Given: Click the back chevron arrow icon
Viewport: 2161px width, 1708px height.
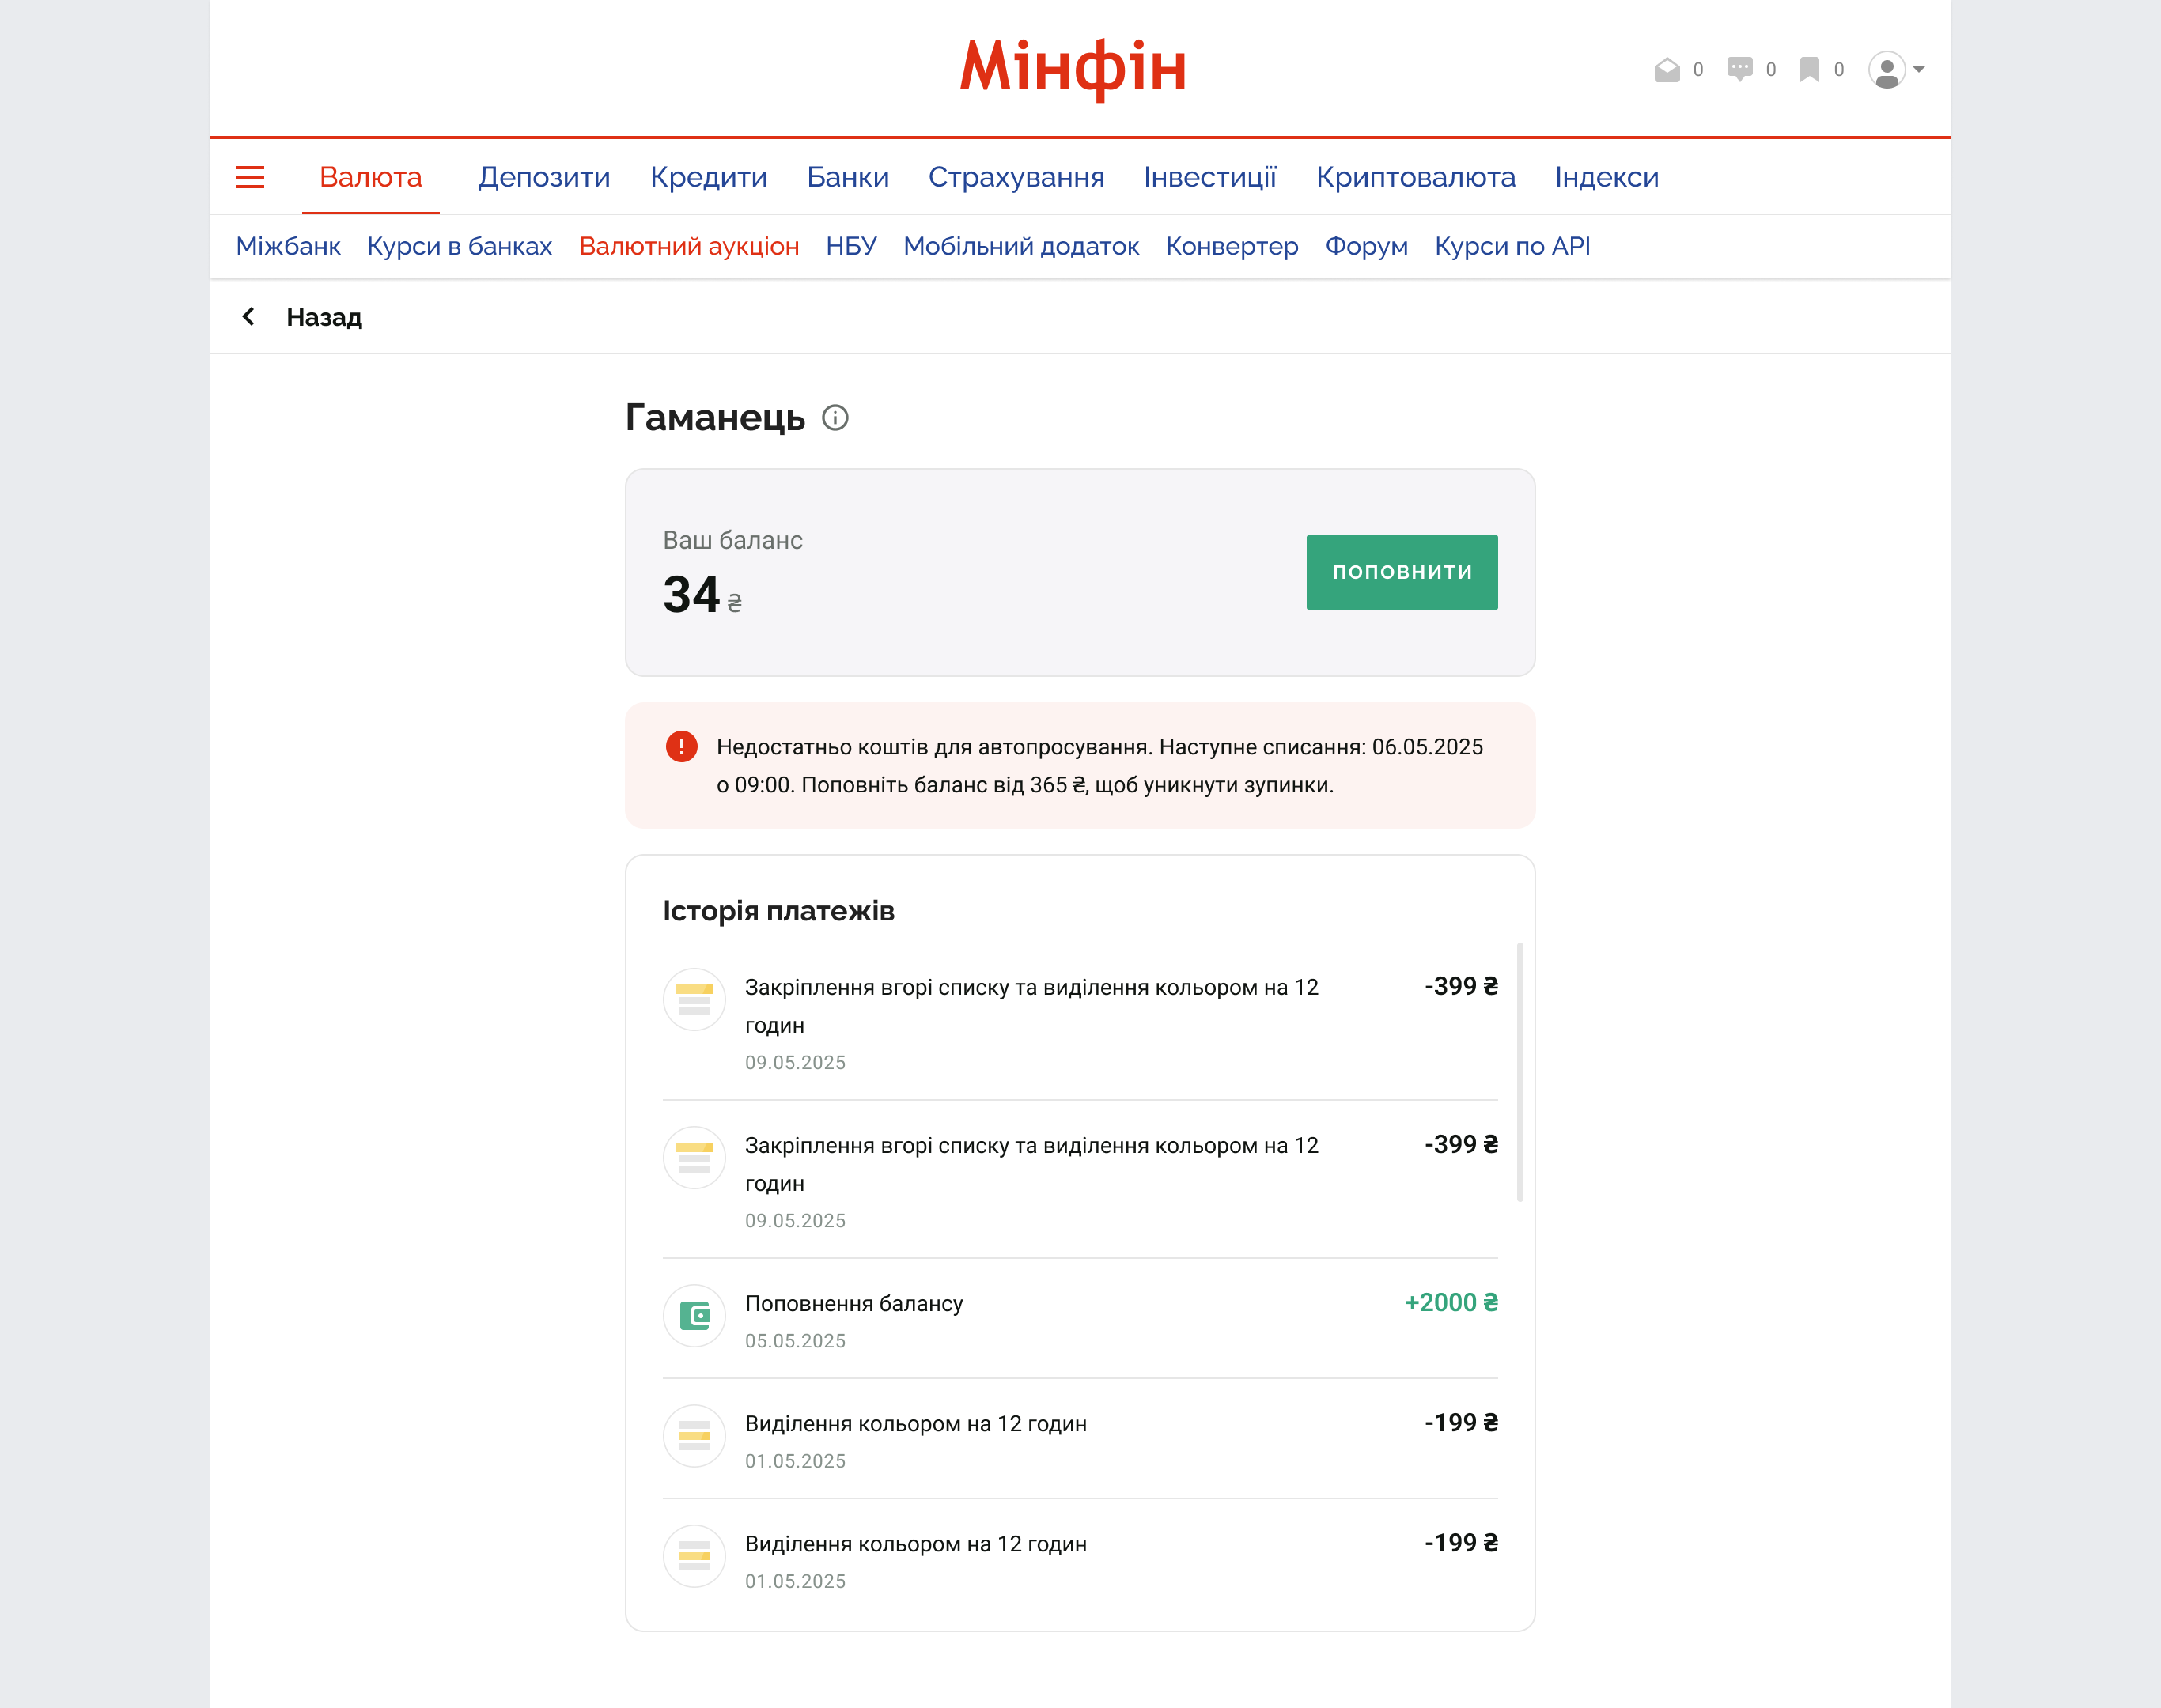Looking at the screenshot, I should [x=249, y=317].
